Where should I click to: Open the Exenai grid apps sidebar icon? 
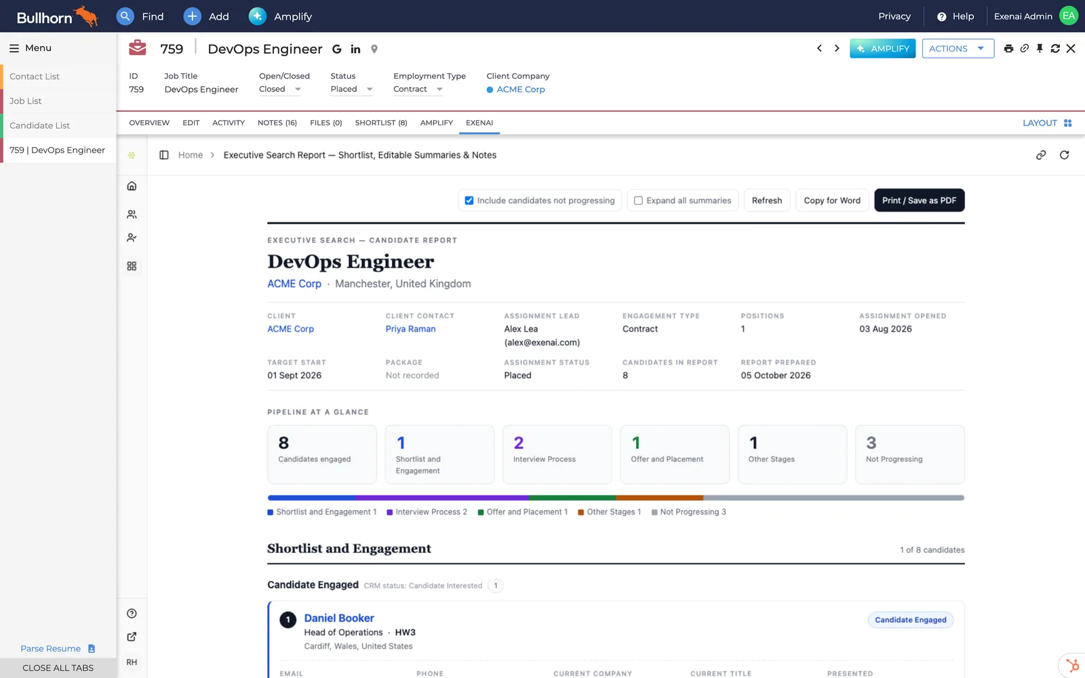[132, 266]
